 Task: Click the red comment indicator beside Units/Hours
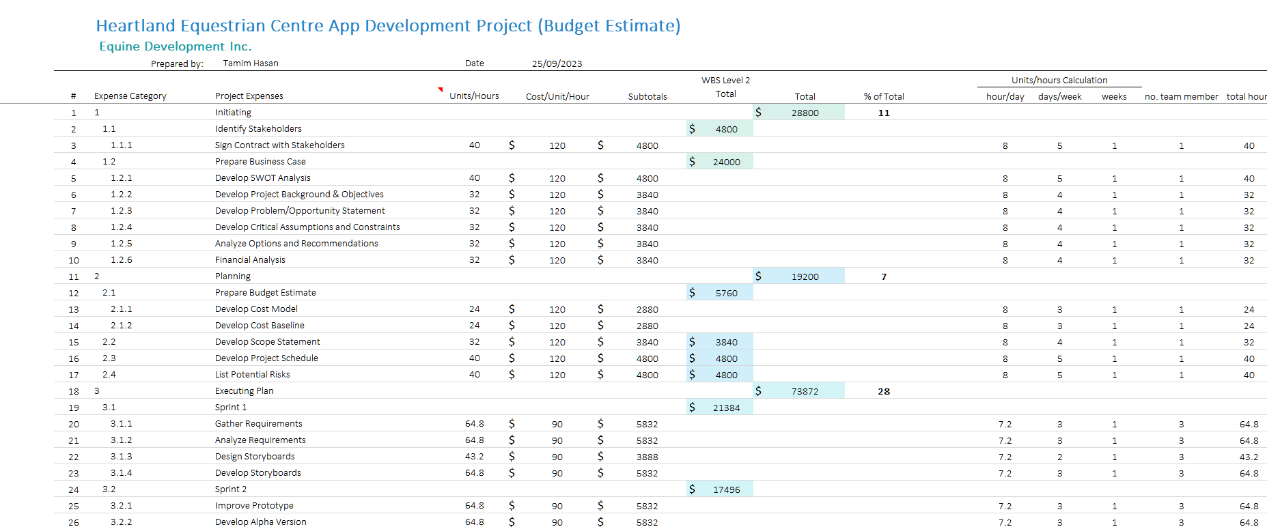tap(441, 89)
